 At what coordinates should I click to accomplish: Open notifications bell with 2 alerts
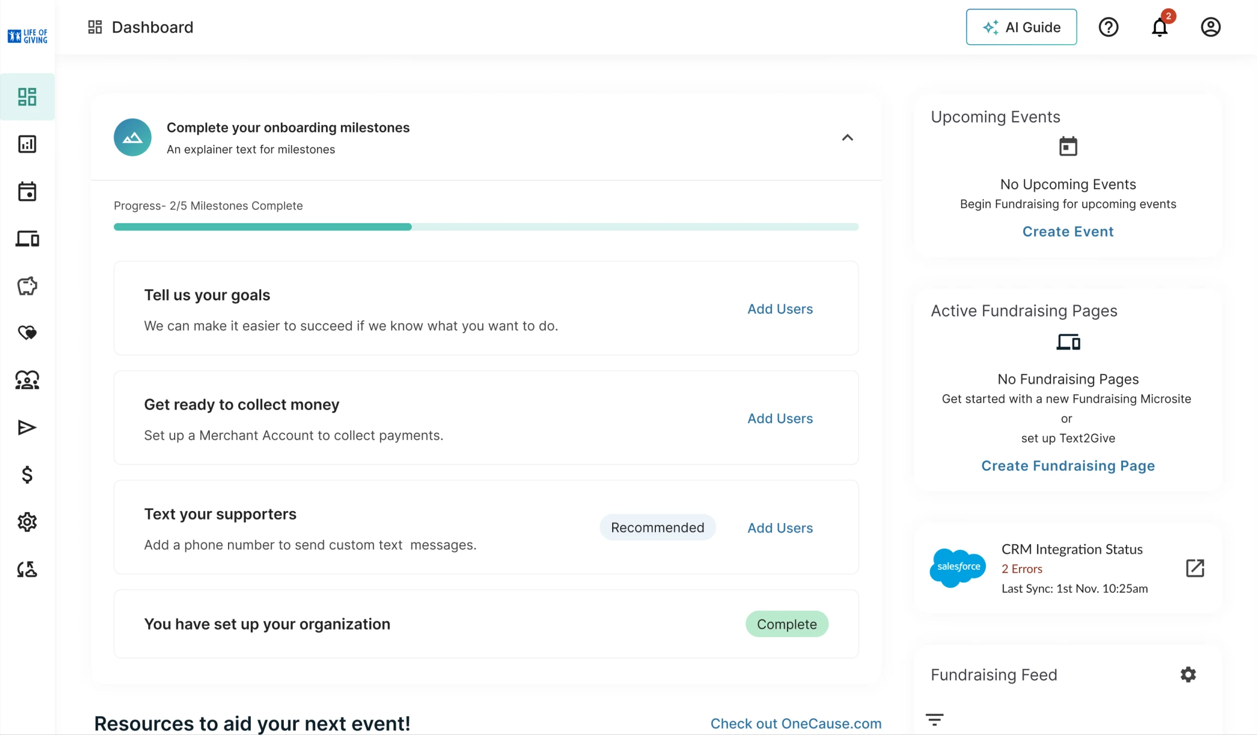coord(1160,27)
